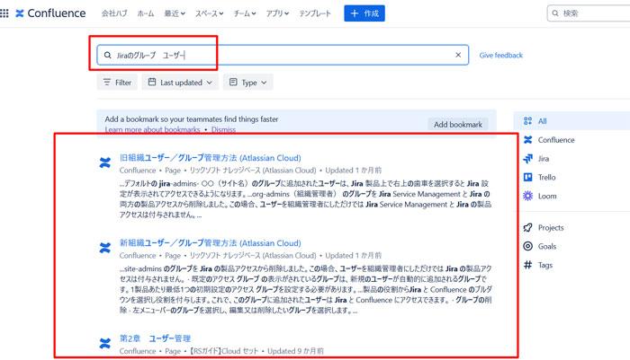Open the app switcher grid icon
Image resolution: width=630 pixels, height=360 pixels.
(4, 13)
